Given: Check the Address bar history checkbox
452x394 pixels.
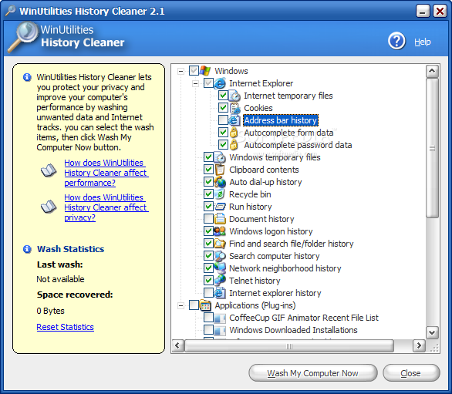Looking at the screenshot, I should tap(223, 120).
